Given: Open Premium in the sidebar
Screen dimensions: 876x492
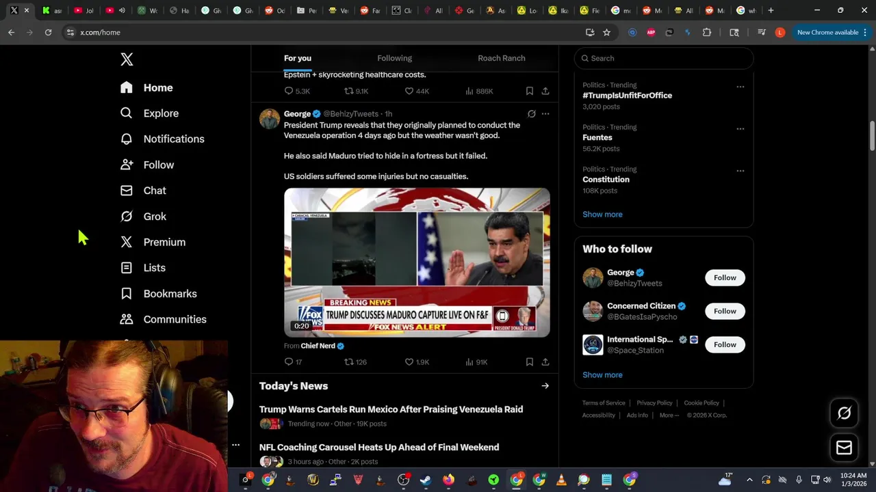Looking at the screenshot, I should pyautogui.click(x=153, y=242).
